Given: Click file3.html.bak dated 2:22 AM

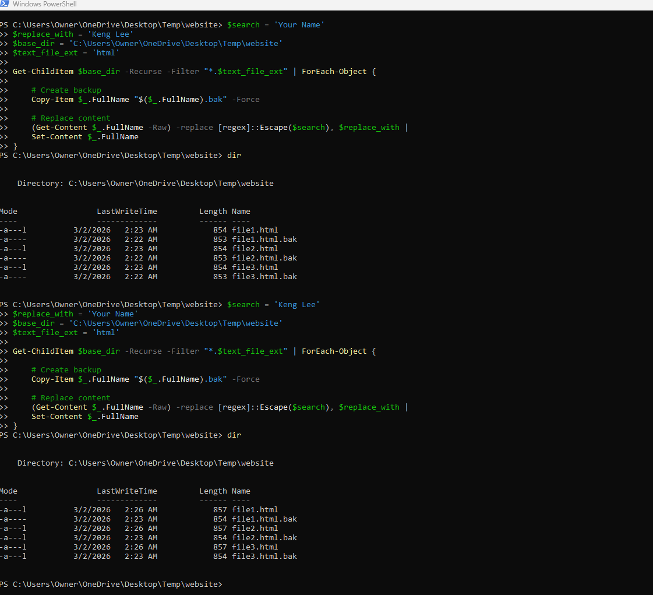Looking at the screenshot, I should click(x=264, y=277).
